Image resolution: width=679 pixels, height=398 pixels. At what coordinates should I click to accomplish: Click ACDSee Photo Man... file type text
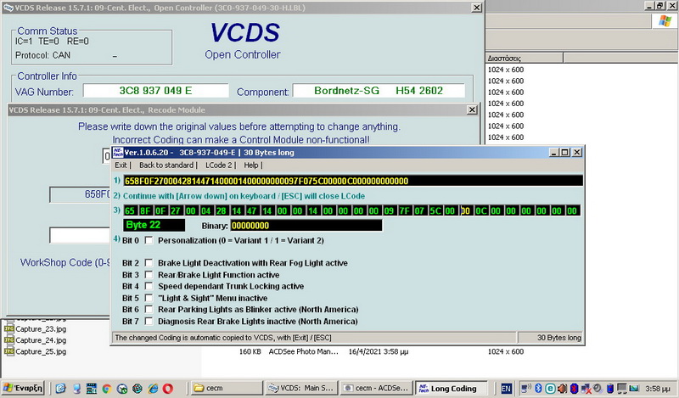pyautogui.click(x=303, y=351)
